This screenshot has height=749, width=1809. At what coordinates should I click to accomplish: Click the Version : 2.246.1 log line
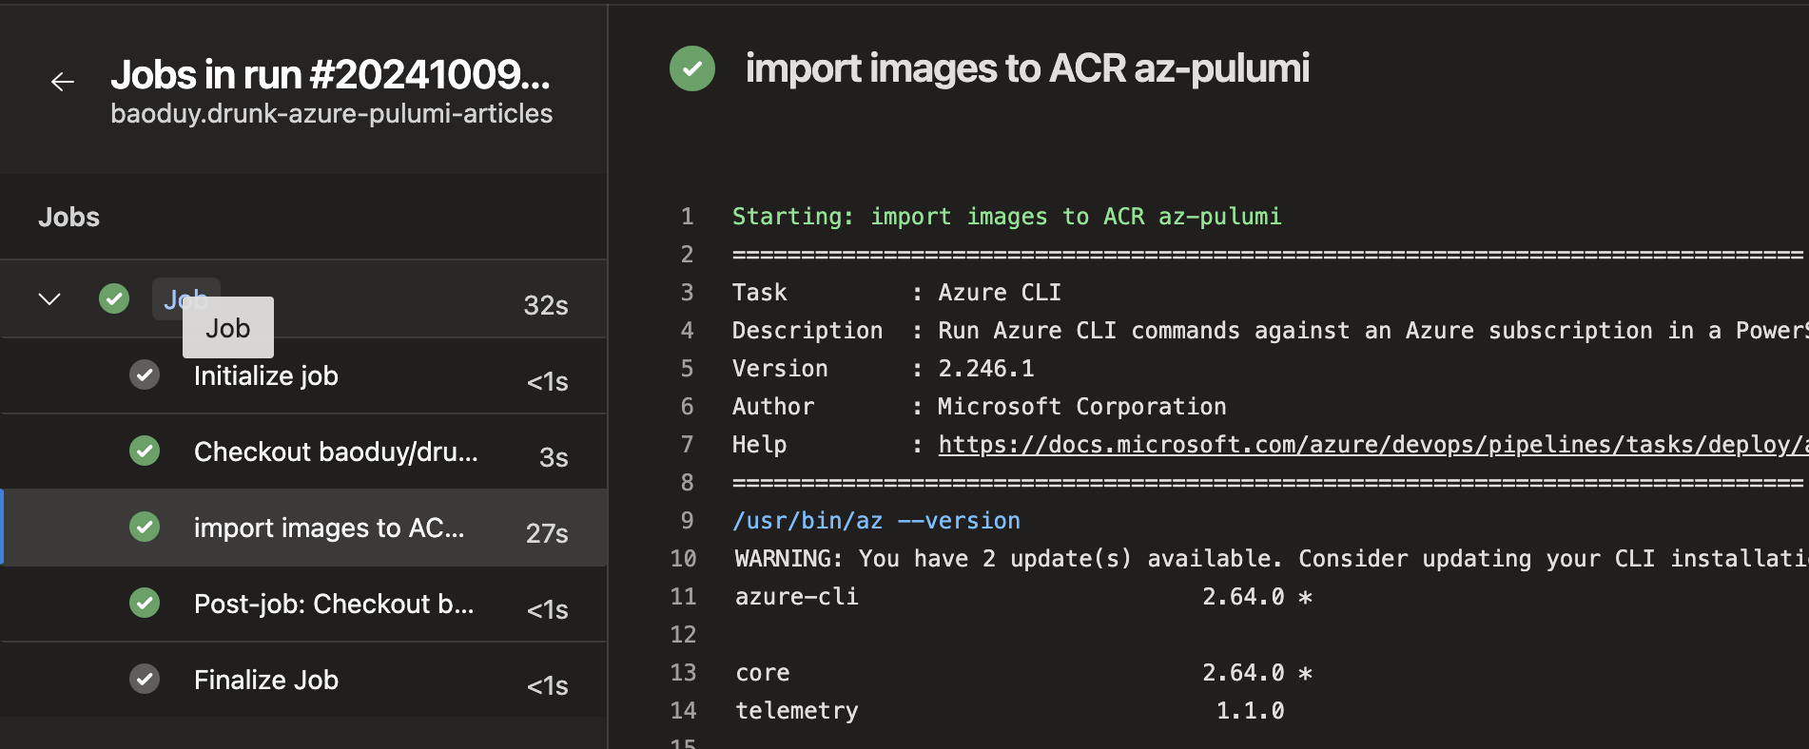(x=883, y=369)
